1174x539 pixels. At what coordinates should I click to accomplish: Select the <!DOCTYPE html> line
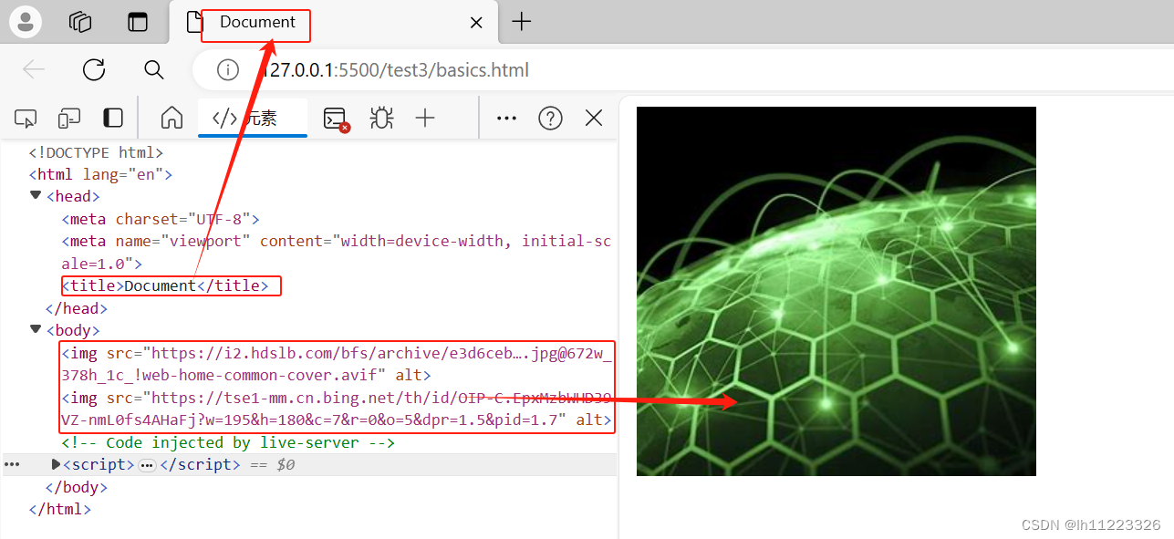click(96, 152)
